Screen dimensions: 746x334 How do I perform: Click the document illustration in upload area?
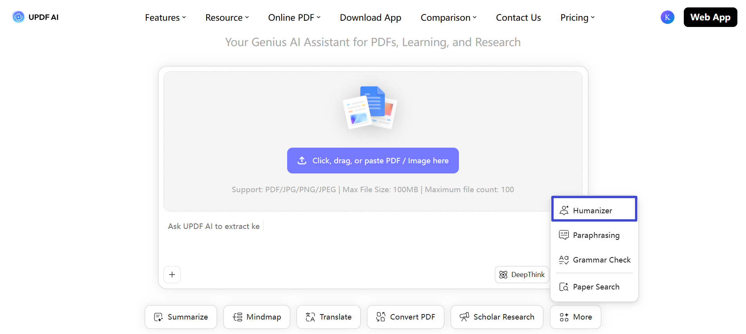(x=370, y=107)
